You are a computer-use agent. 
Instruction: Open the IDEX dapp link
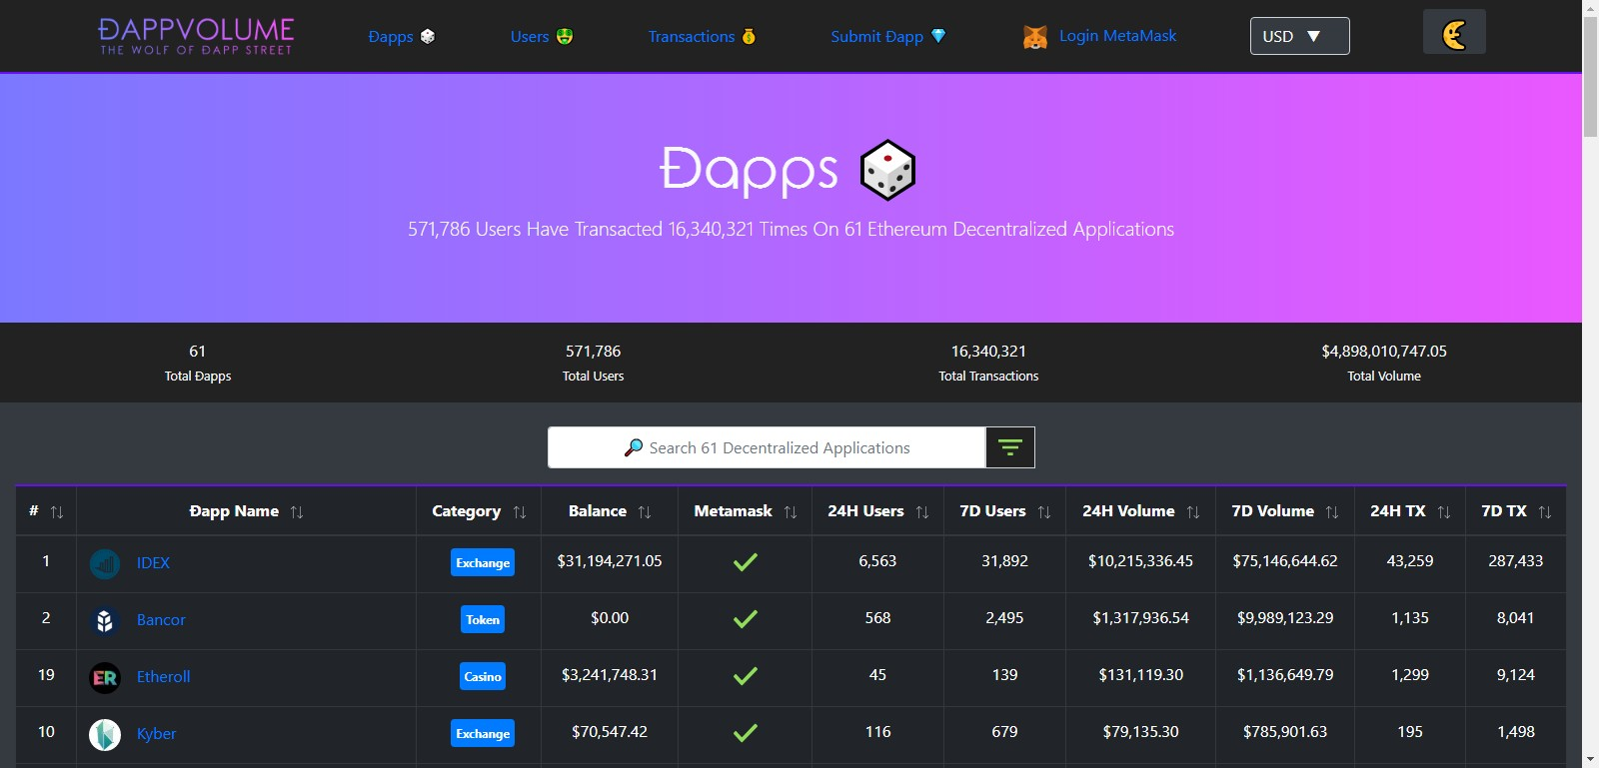coord(153,563)
